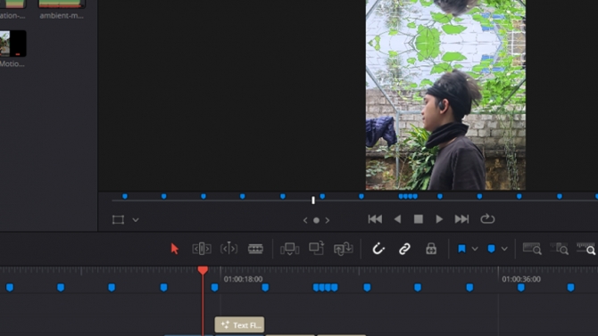Jump to last frame of timeline
Image resolution: width=598 pixels, height=336 pixels.
click(x=461, y=219)
